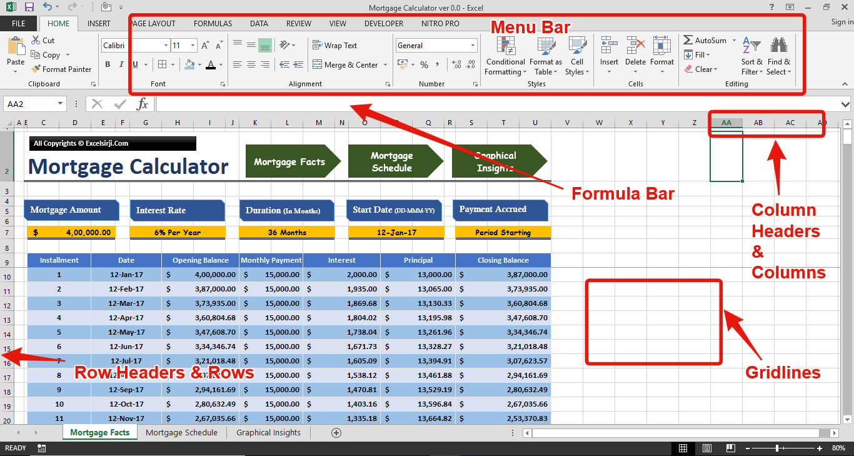Click the Font Color A icon
The image size is (854, 456).
click(x=211, y=64)
